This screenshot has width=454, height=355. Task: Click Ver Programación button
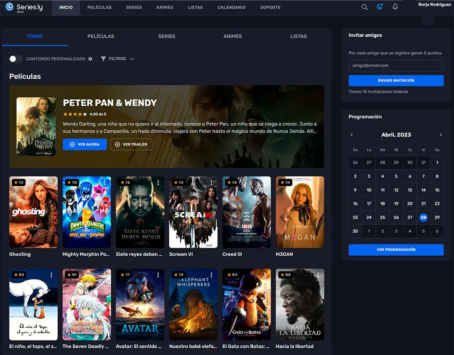point(396,249)
